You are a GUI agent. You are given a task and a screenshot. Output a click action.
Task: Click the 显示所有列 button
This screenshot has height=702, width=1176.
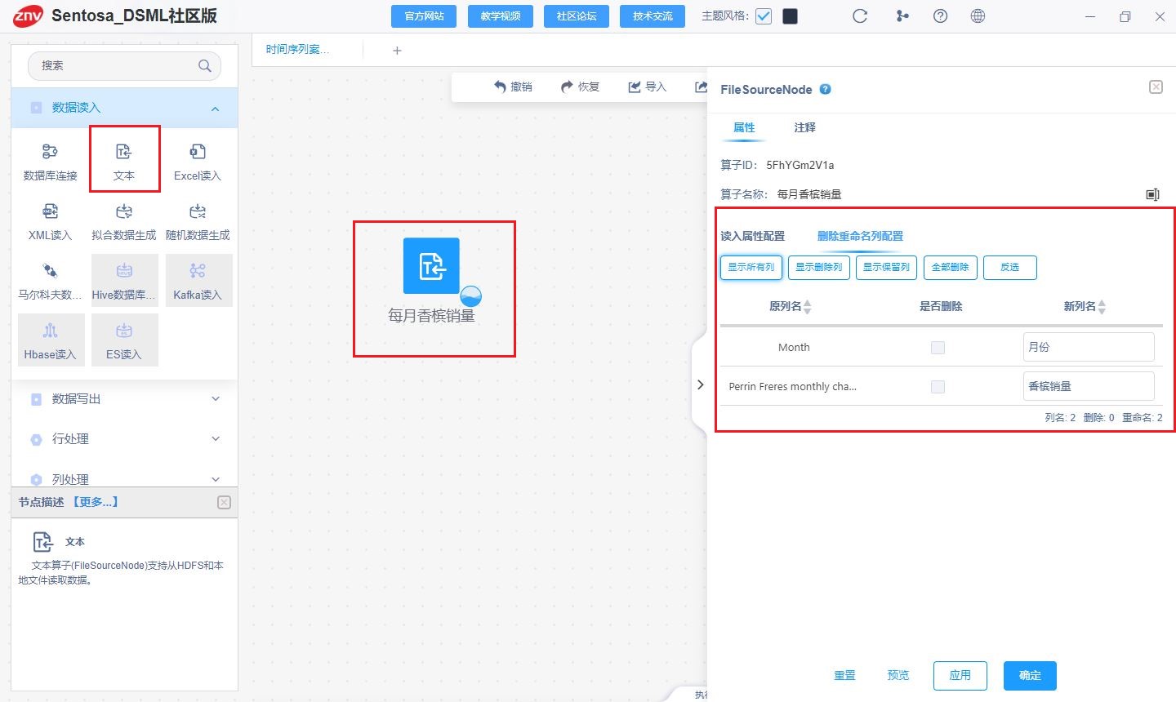(x=751, y=268)
